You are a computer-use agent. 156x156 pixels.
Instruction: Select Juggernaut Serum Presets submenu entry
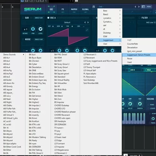(x=139, y=55)
